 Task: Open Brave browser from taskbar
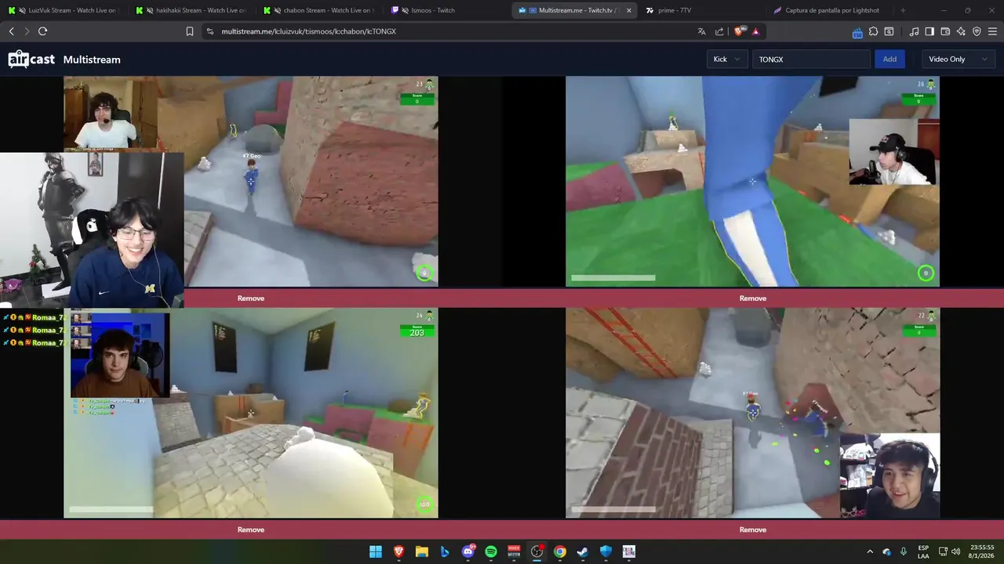tap(398, 551)
